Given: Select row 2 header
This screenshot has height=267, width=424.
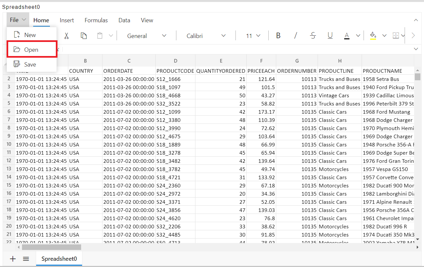Looking at the screenshot, I should [9, 79].
